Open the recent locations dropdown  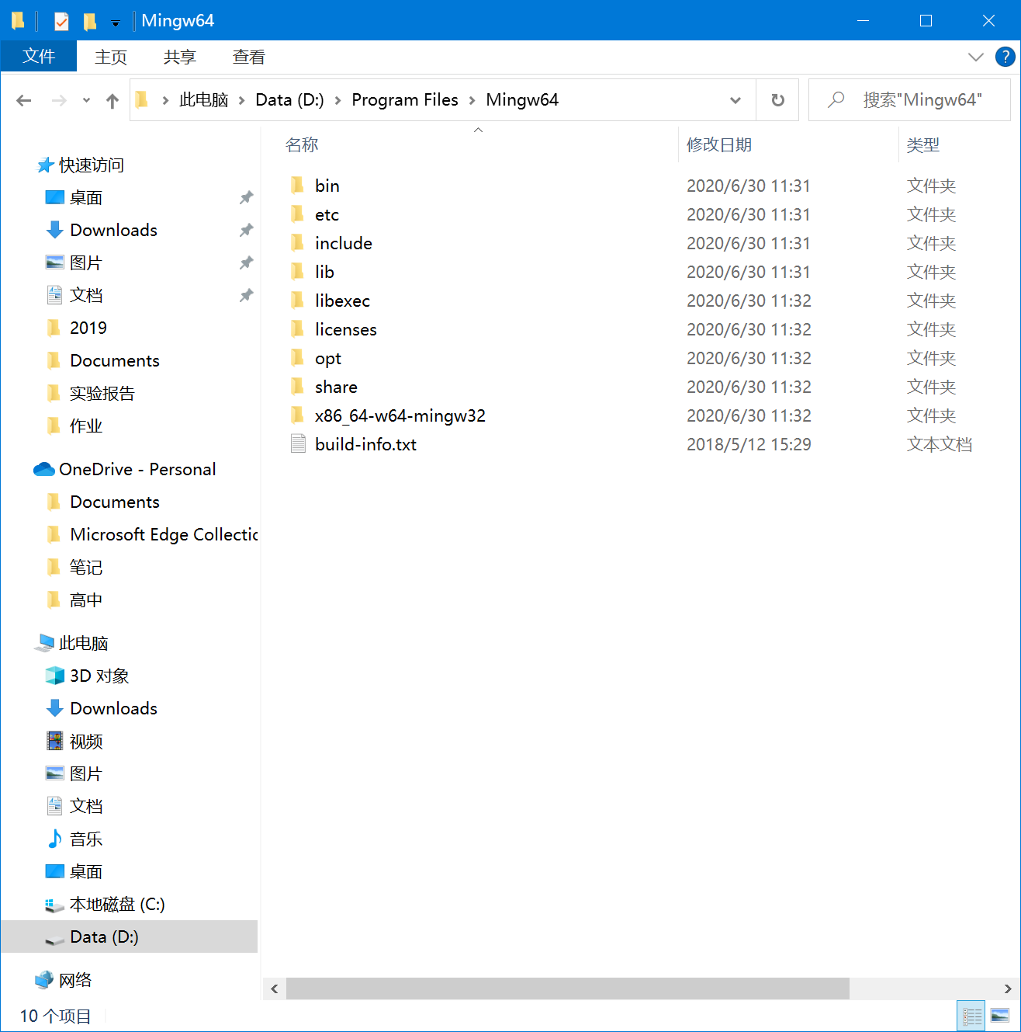click(86, 100)
